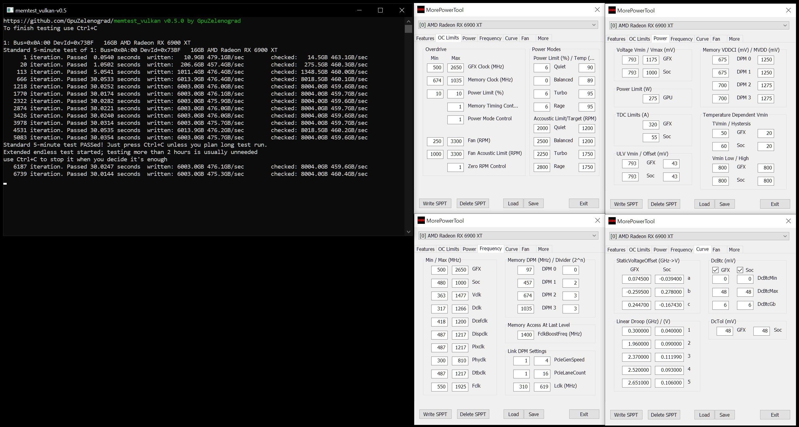
Task: Click the Power Limit GPU field 275
Action: [651, 98]
